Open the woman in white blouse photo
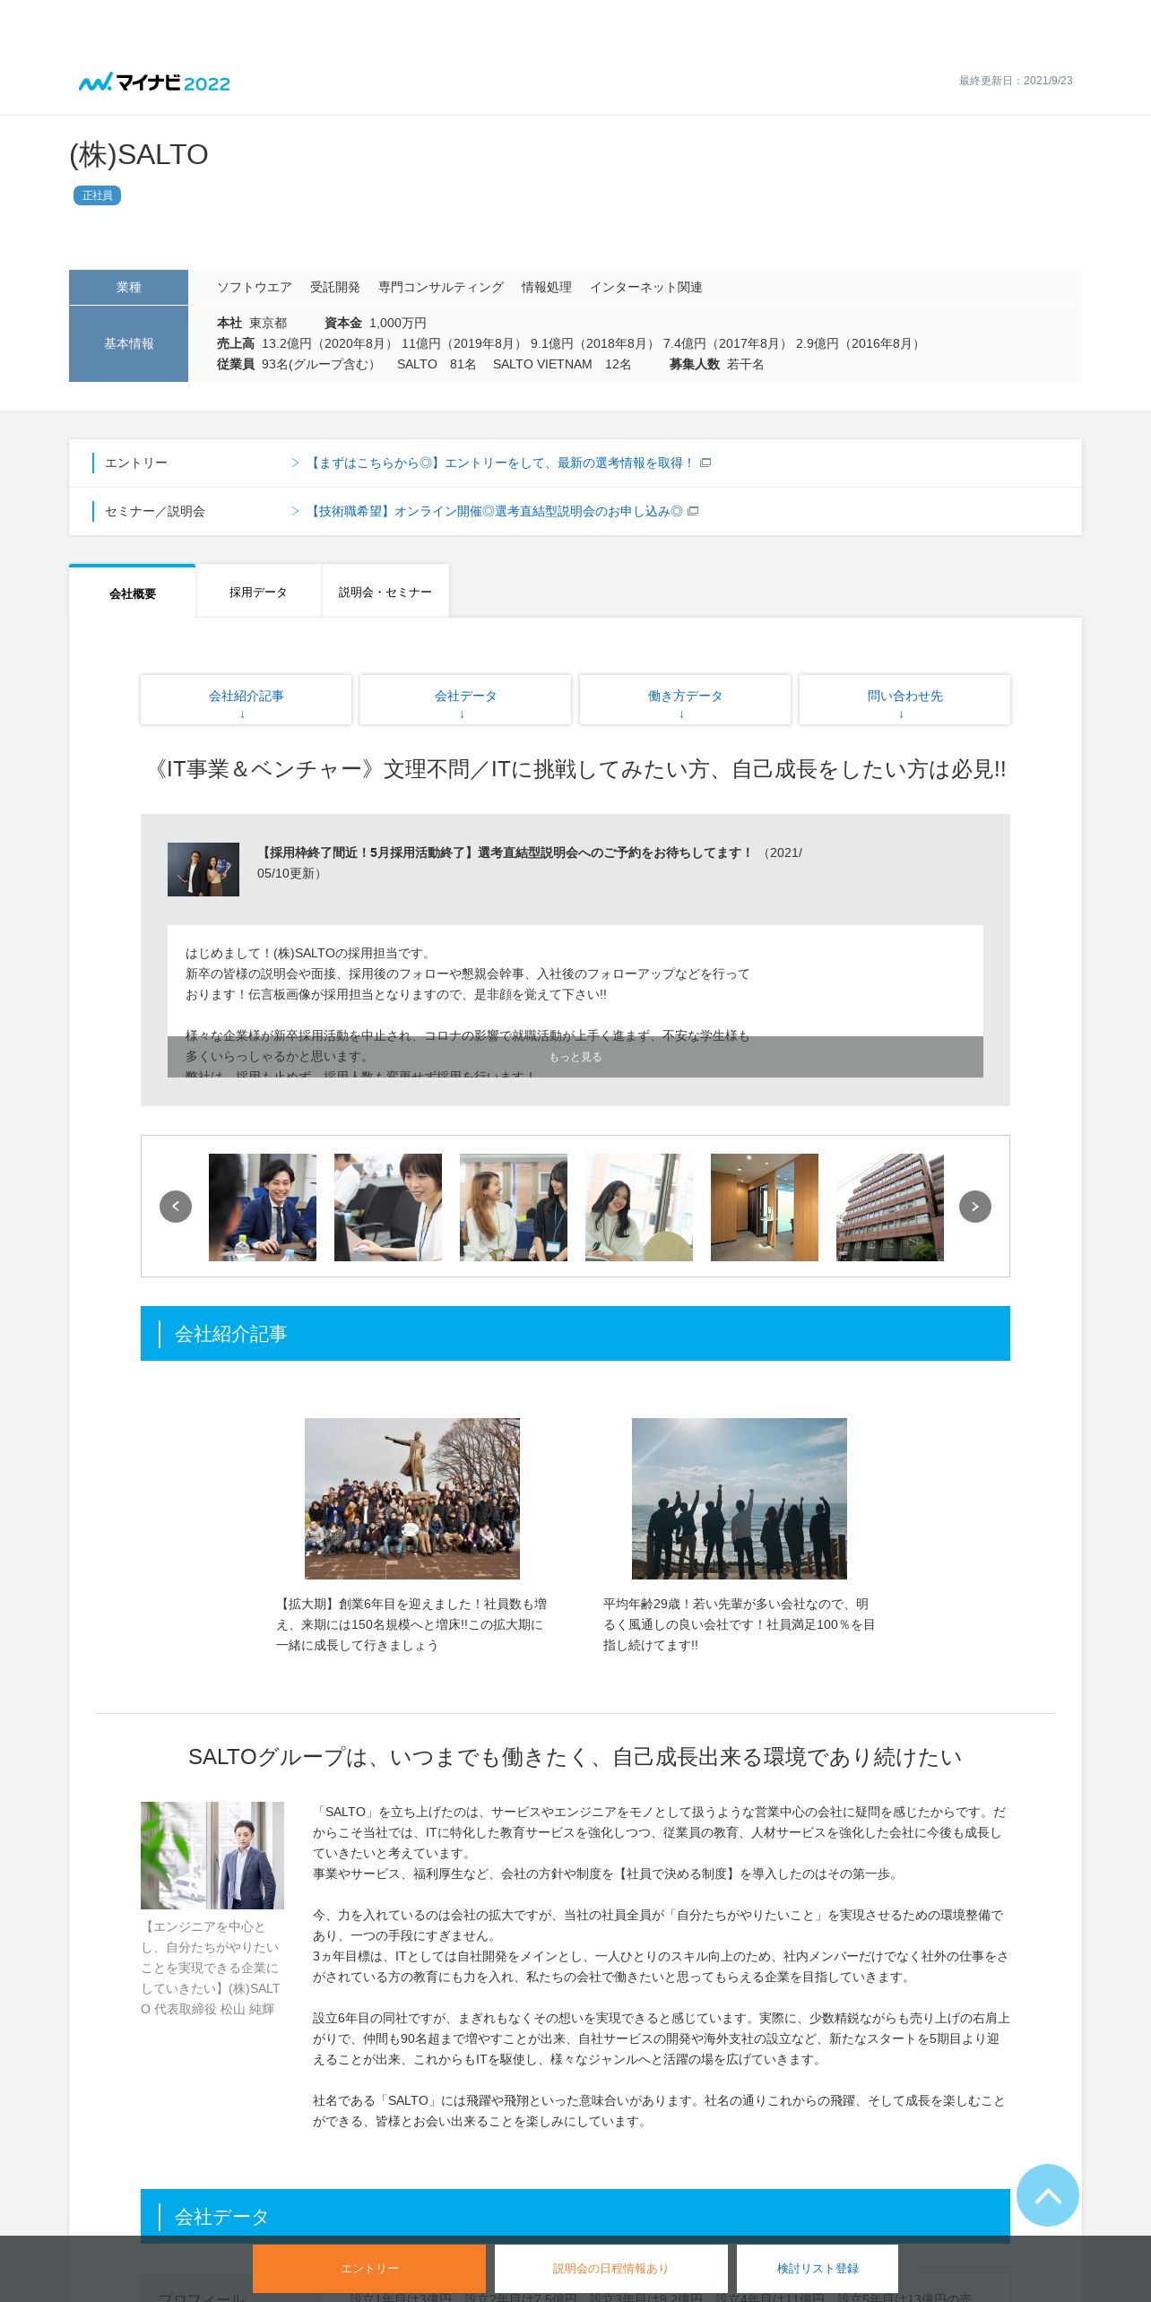Screen dimensions: 1151x2302 click(639, 1207)
